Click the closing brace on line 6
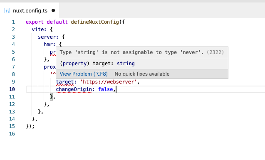Screen dimensions: 265x160 point(45,59)
